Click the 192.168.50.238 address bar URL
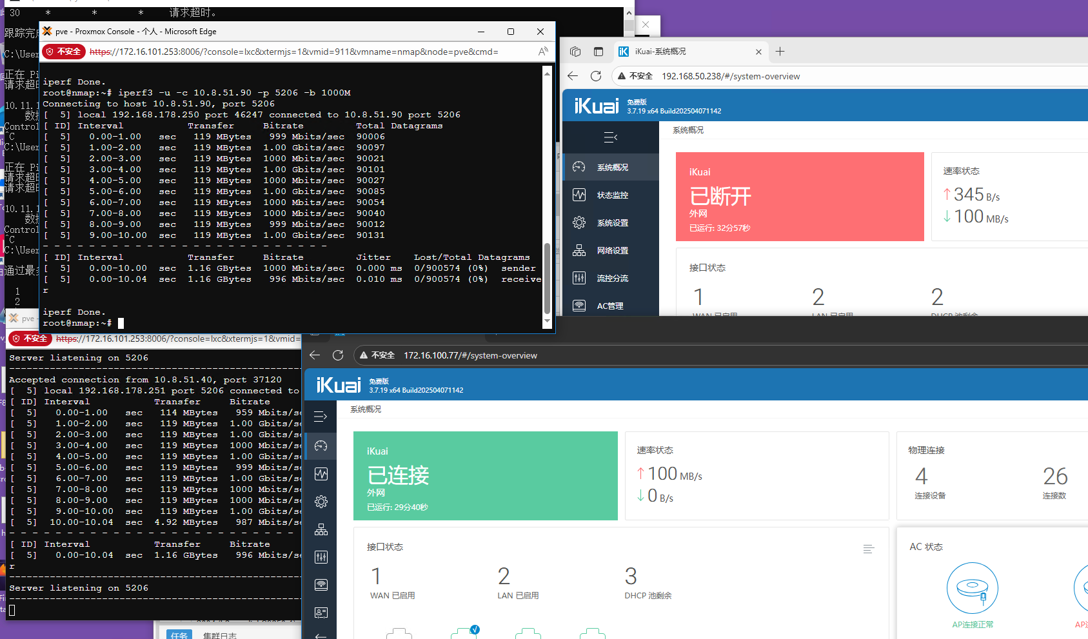Image resolution: width=1088 pixels, height=639 pixels. pyautogui.click(x=731, y=76)
